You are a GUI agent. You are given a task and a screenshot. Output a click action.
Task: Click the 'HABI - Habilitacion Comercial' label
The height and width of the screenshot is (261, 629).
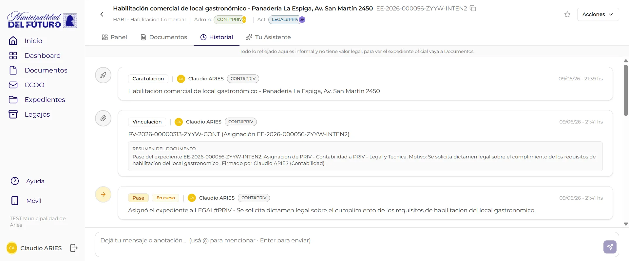coord(149,20)
